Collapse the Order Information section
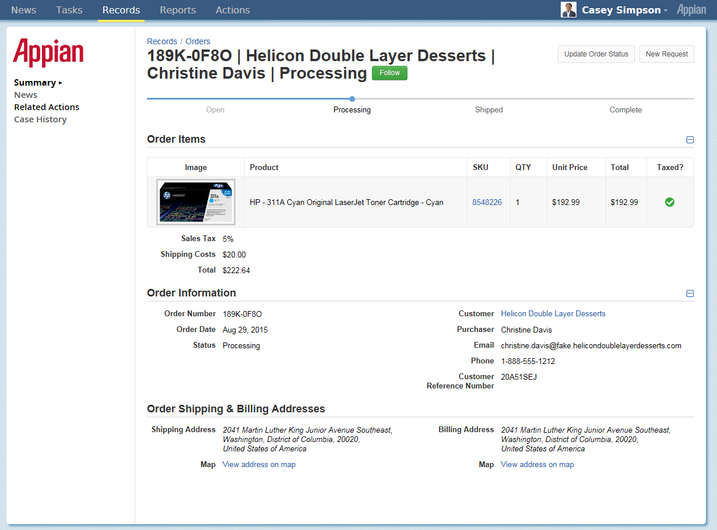The image size is (717, 530). [x=690, y=294]
